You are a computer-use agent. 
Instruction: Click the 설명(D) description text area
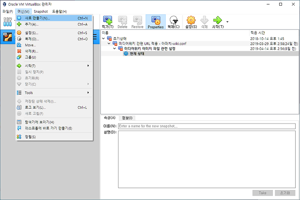207,159
